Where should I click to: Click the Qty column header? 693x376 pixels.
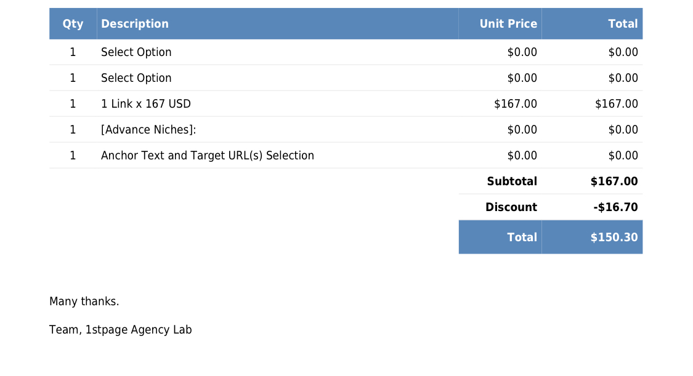(x=73, y=24)
